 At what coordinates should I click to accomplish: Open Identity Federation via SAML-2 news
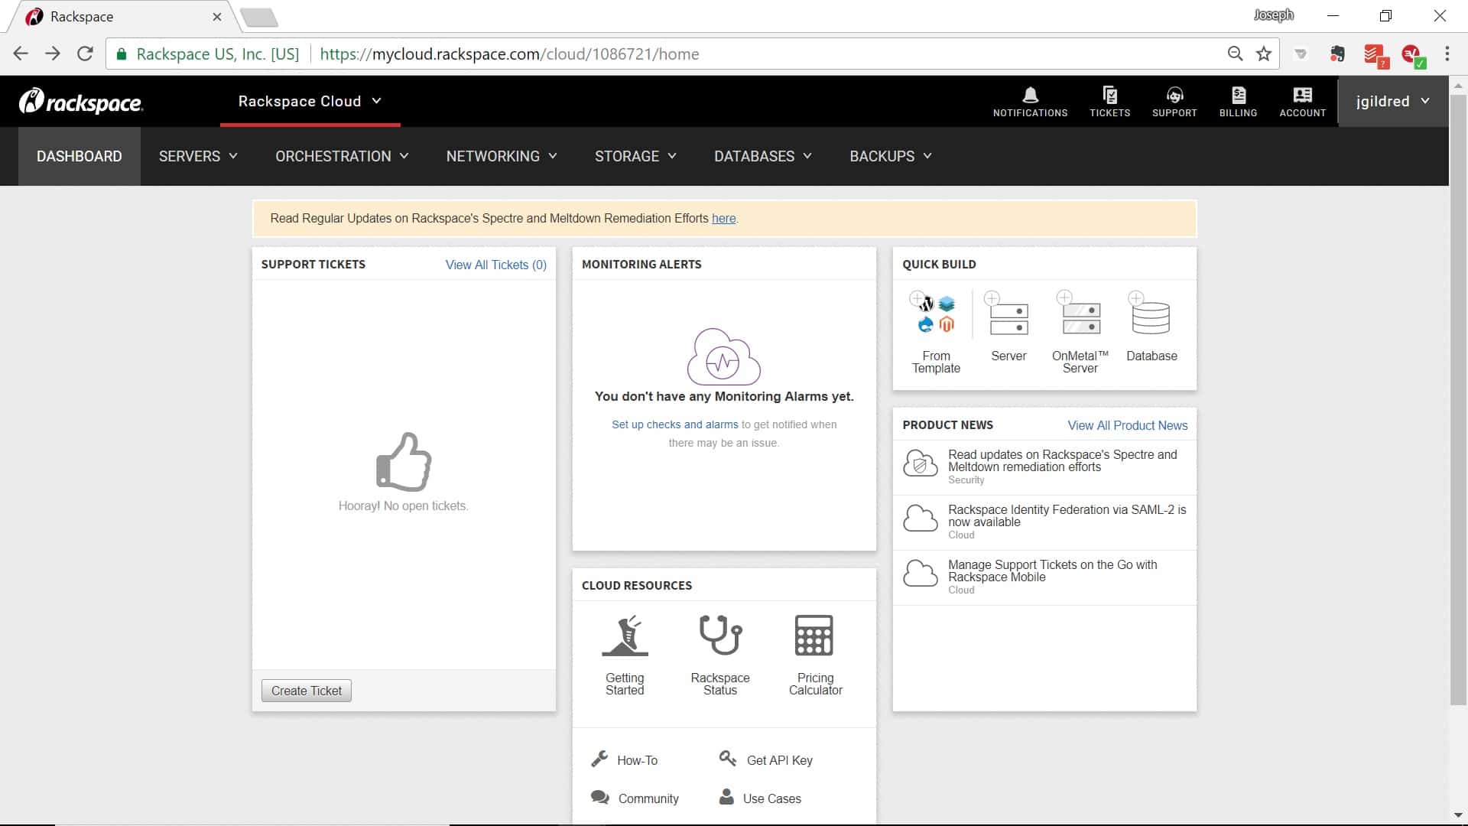(1044, 522)
